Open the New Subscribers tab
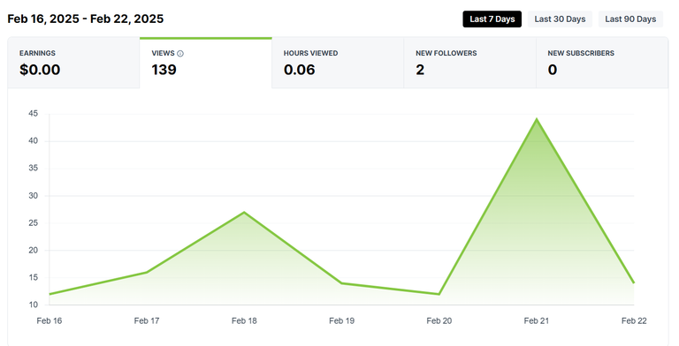Screen dimensions: 679x346 602,64
